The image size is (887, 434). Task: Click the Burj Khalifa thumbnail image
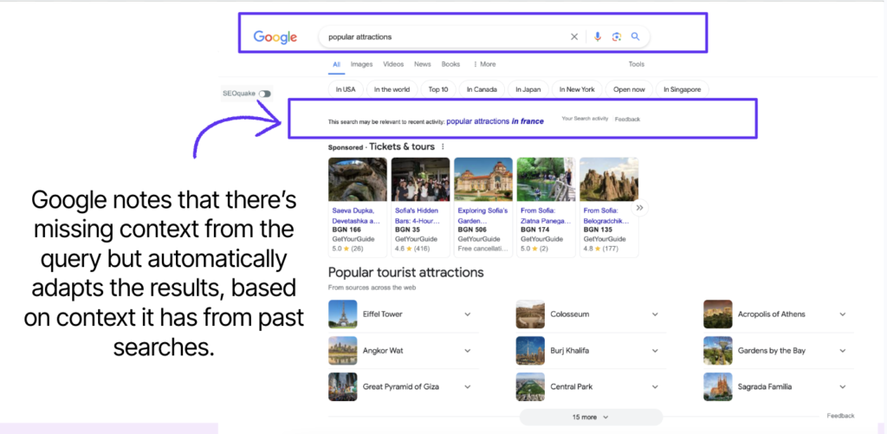(530, 351)
